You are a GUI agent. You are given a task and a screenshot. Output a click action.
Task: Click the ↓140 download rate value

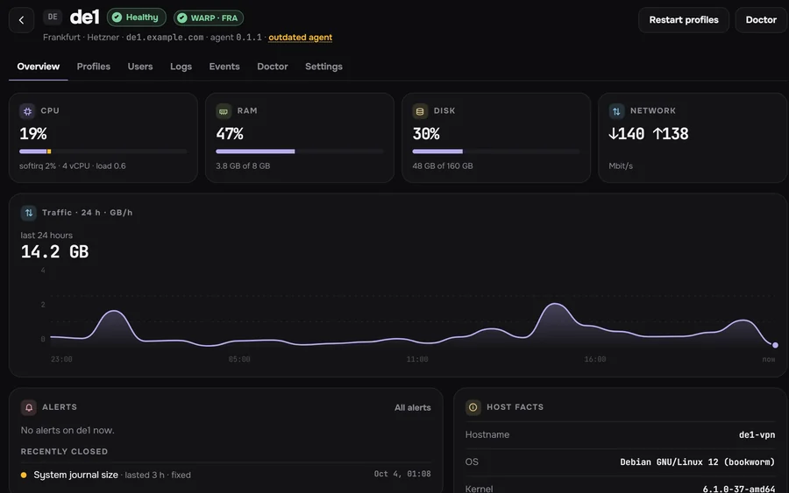(x=627, y=134)
